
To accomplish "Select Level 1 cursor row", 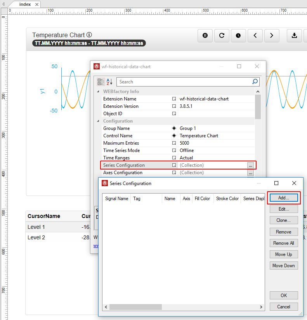I will coord(58,227).
